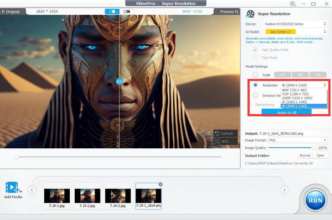Choose 480P (720 X 480) option
Screen dimensions: 332x220
tap(304, 90)
